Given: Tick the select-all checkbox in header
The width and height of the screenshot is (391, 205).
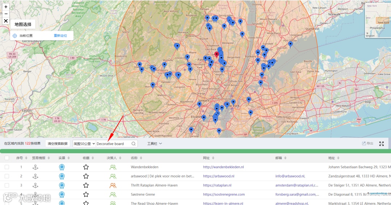Looking at the screenshot, I should tap(7, 158).
